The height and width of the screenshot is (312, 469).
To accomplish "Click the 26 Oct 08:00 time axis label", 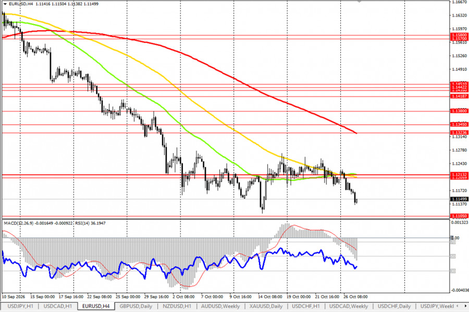I will (355, 297).
